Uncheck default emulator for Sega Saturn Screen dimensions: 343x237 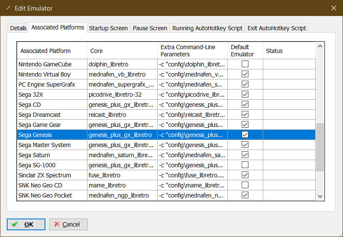[x=245, y=155]
